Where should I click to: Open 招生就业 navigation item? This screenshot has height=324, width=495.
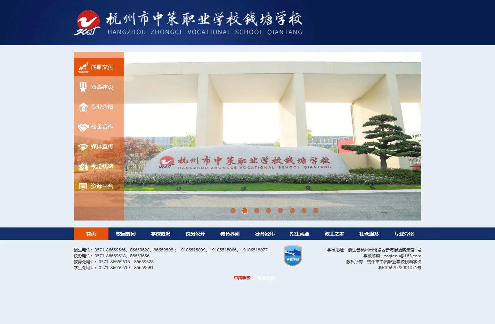[x=300, y=234]
